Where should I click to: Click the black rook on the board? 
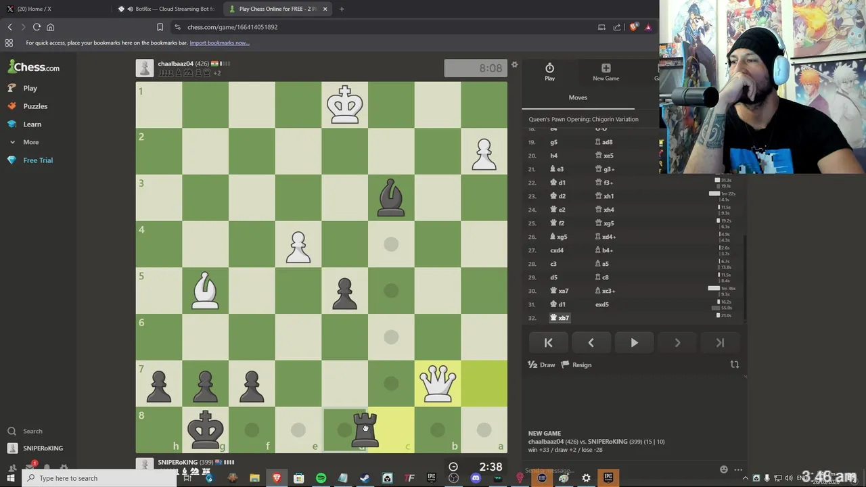pyautogui.click(x=365, y=430)
